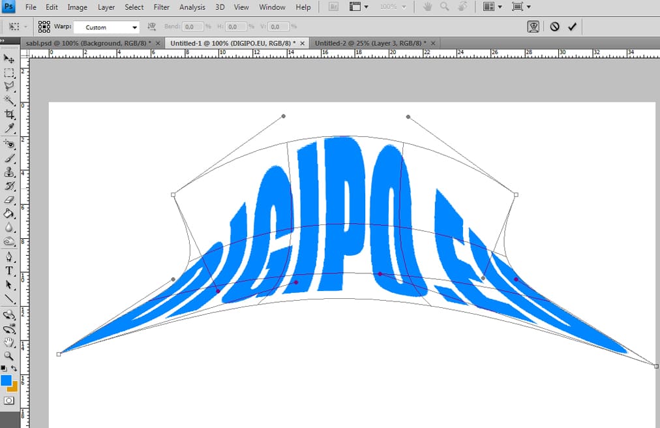Select the Move tool
The height and width of the screenshot is (428, 660).
click(9, 59)
